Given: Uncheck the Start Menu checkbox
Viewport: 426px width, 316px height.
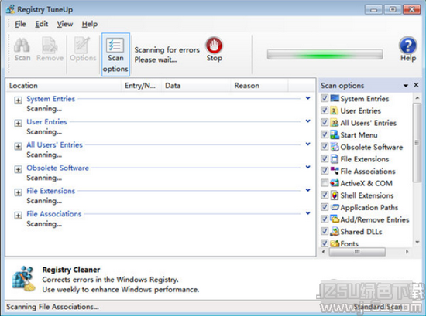Looking at the screenshot, I should [x=325, y=134].
